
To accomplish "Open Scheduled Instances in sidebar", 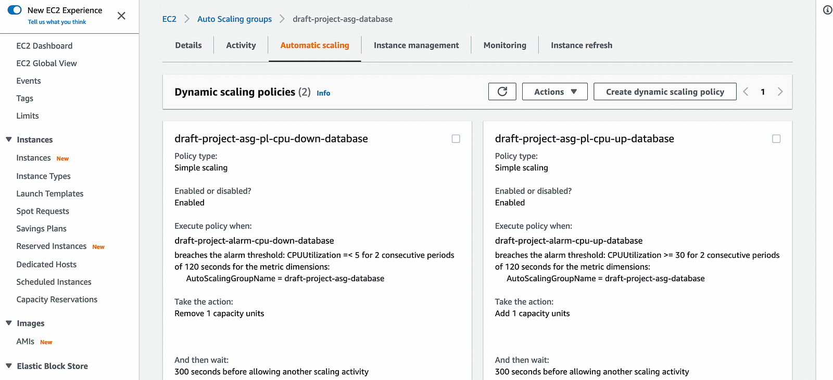I will [54, 282].
